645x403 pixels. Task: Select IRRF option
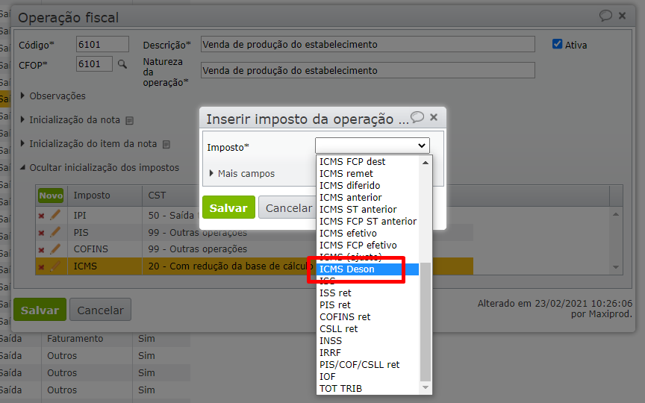click(368, 352)
